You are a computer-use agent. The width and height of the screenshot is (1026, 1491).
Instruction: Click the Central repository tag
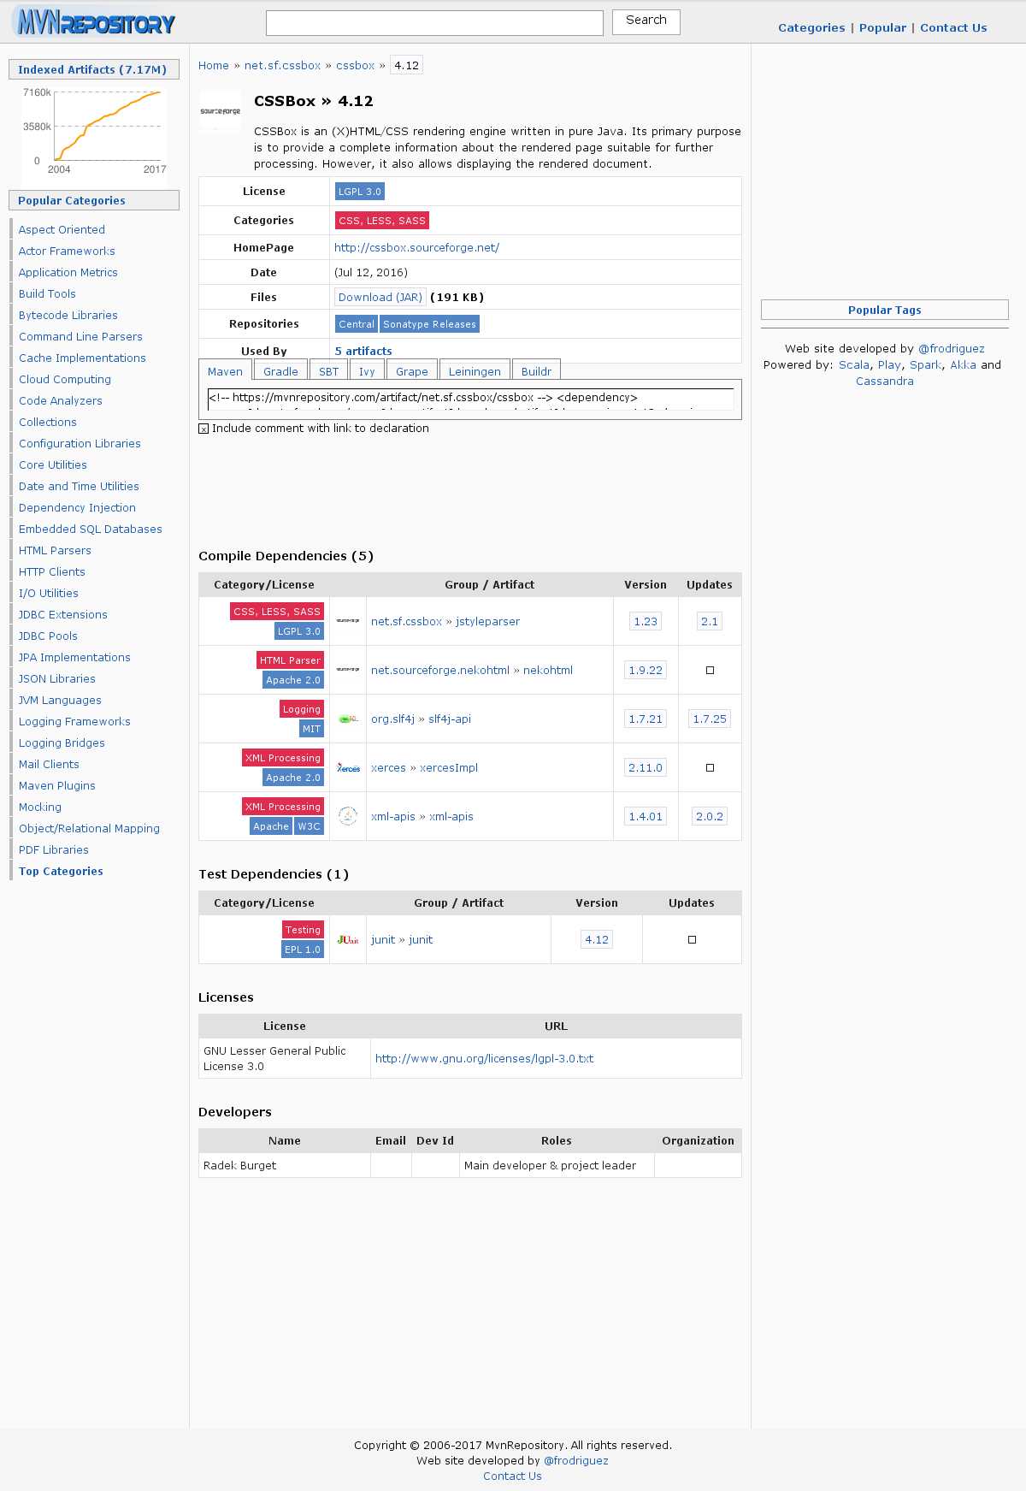[357, 324]
